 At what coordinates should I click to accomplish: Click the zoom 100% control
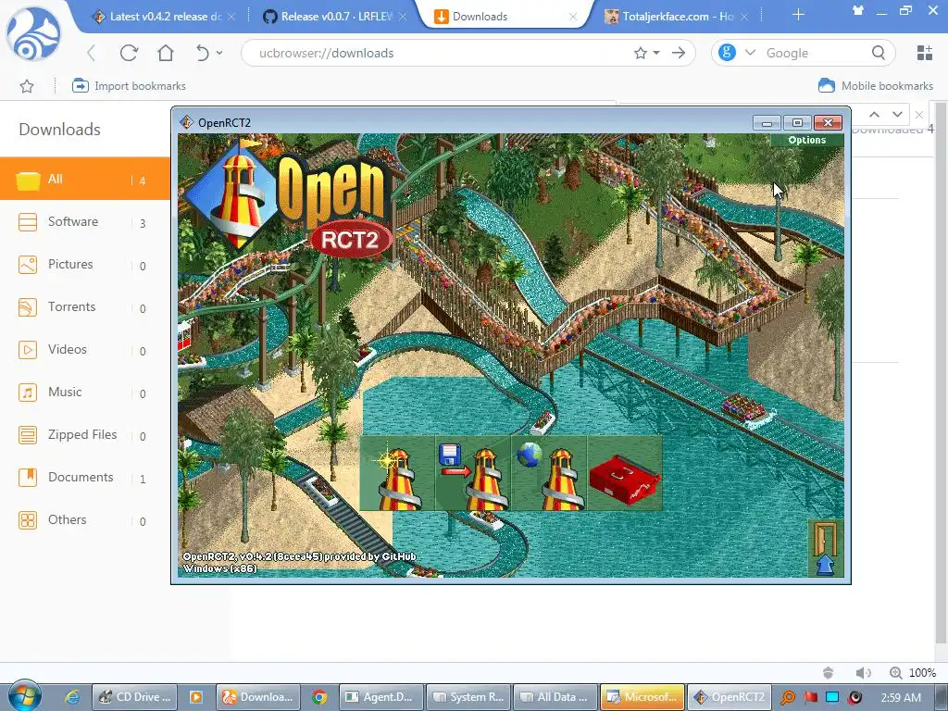(x=913, y=672)
